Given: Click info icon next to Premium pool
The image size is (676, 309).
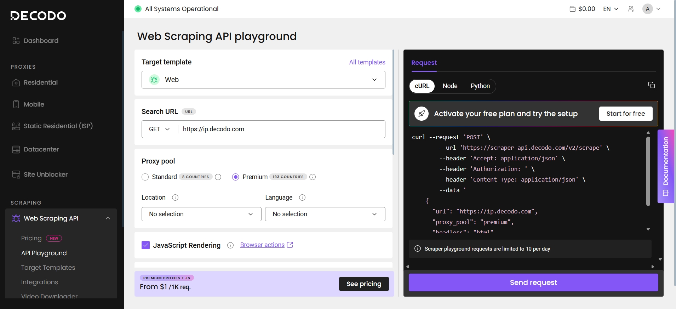Looking at the screenshot, I should click(313, 177).
